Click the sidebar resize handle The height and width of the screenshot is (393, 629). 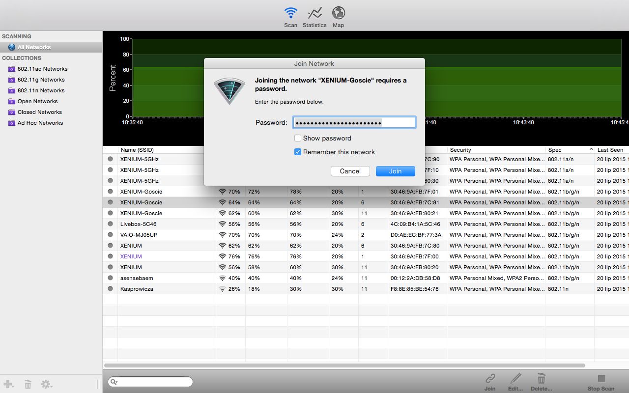(97, 384)
